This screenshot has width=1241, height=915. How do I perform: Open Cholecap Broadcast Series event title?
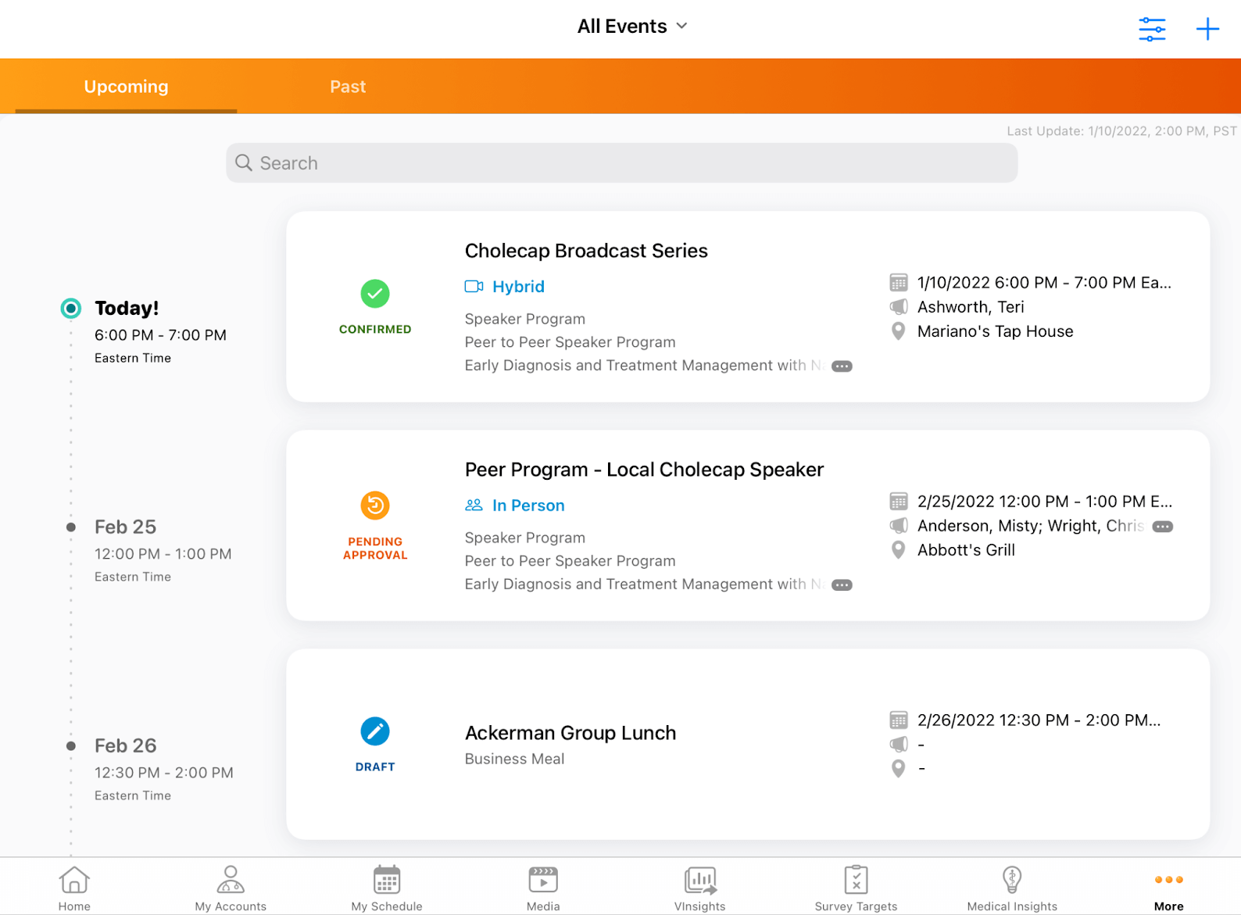pos(585,251)
